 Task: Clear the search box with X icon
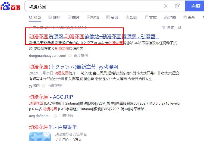point(166,6)
